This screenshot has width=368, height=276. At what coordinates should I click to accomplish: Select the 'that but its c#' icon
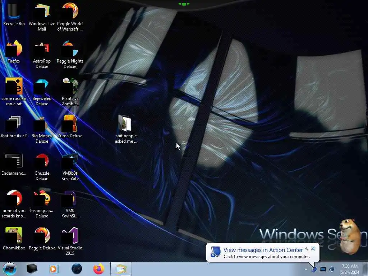coord(14,127)
